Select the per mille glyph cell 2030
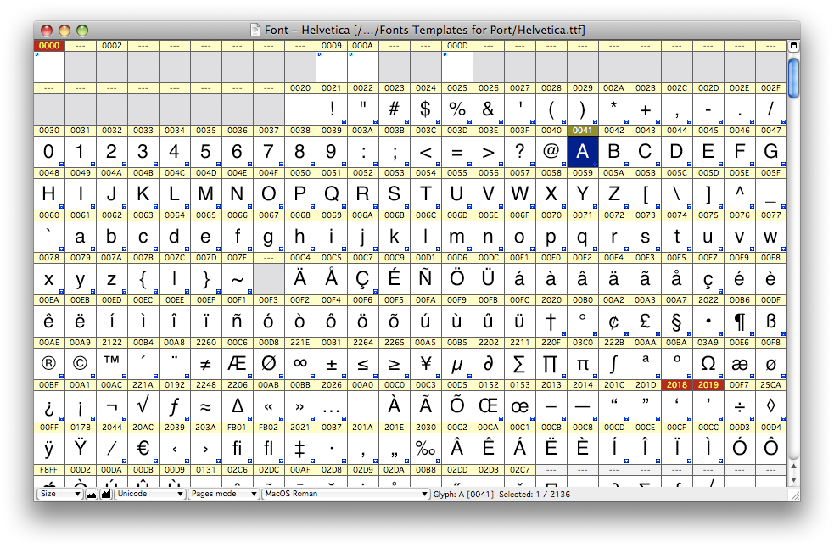 (x=426, y=448)
